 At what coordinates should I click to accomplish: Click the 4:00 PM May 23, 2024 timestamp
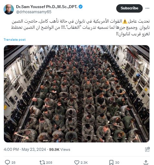pos(25,150)
